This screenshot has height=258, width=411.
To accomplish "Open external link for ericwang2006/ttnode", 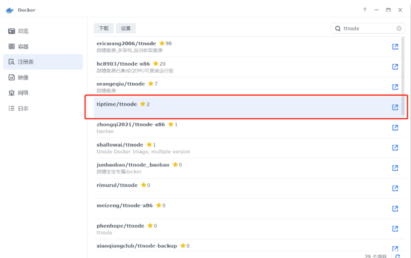I will (x=395, y=47).
